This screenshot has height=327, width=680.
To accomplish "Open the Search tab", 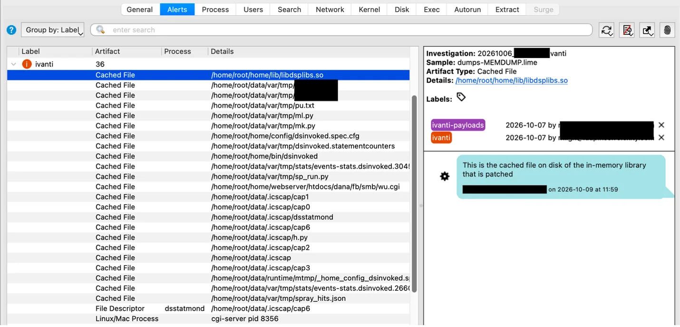I will coord(290,10).
